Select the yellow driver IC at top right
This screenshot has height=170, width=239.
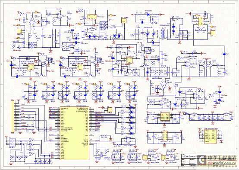click(x=201, y=21)
